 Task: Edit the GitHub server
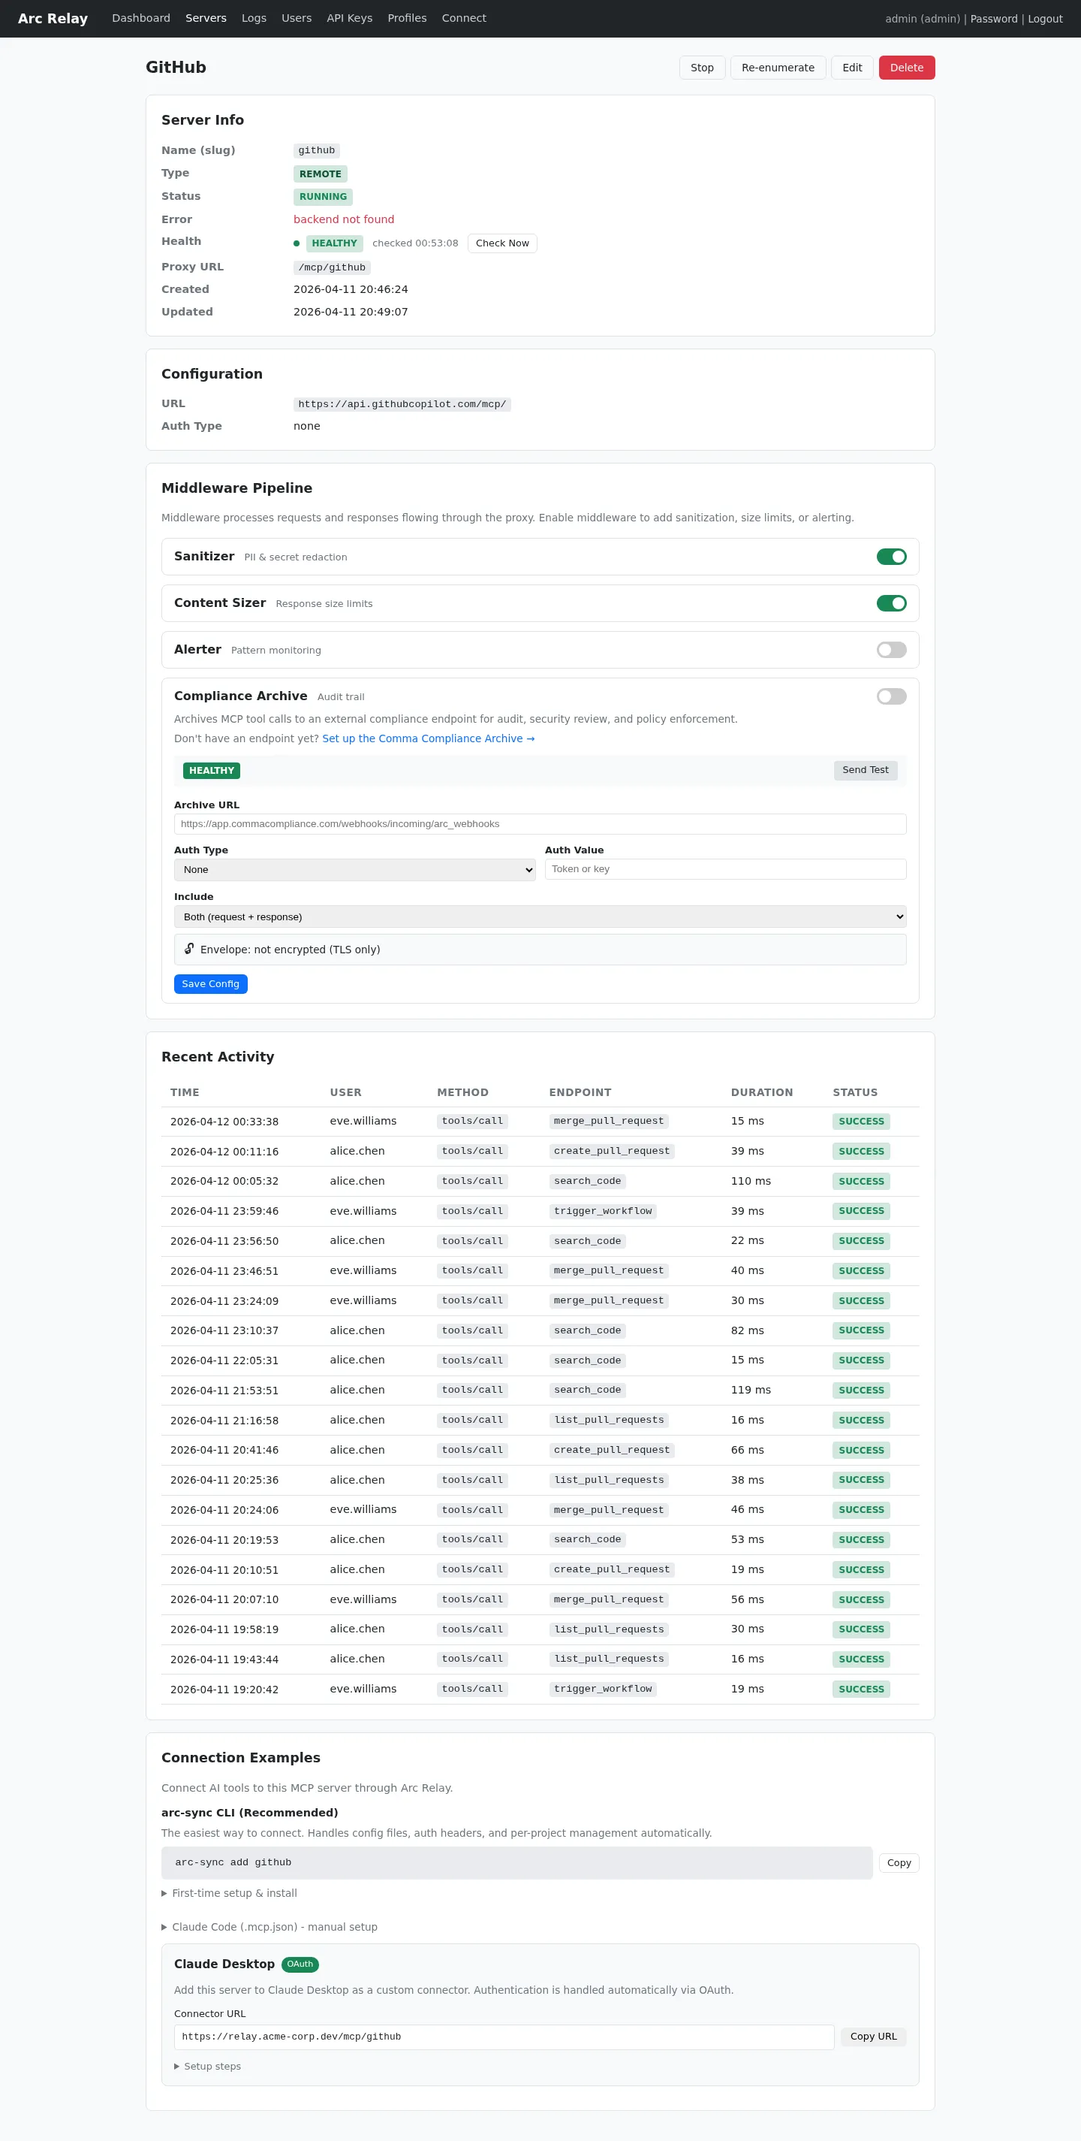[852, 68]
